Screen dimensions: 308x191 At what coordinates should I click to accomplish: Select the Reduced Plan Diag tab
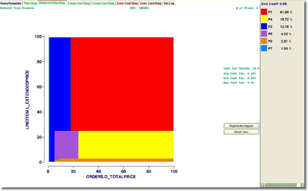click(52, 3)
